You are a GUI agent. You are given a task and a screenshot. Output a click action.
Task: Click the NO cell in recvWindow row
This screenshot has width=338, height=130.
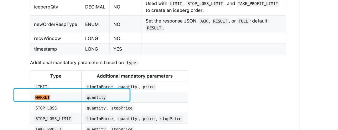[125, 38]
